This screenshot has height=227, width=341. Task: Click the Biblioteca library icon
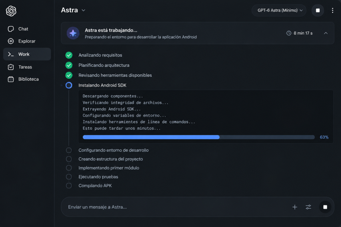11,79
